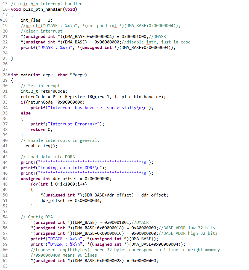Image resolution: width=249 pixels, height=270 pixels.
Task: Collapse the plic_btn_handler function fold marker
Action: coord(9,9)
